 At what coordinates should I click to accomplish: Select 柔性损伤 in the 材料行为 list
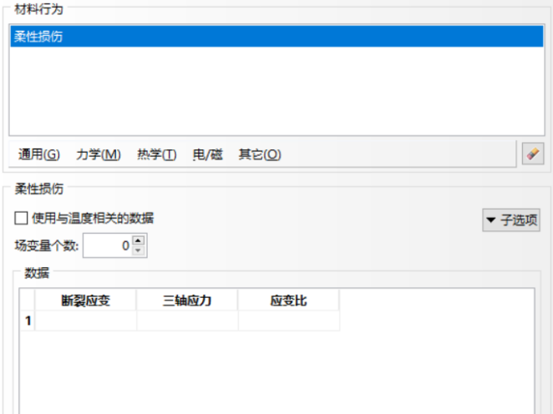pos(38,36)
